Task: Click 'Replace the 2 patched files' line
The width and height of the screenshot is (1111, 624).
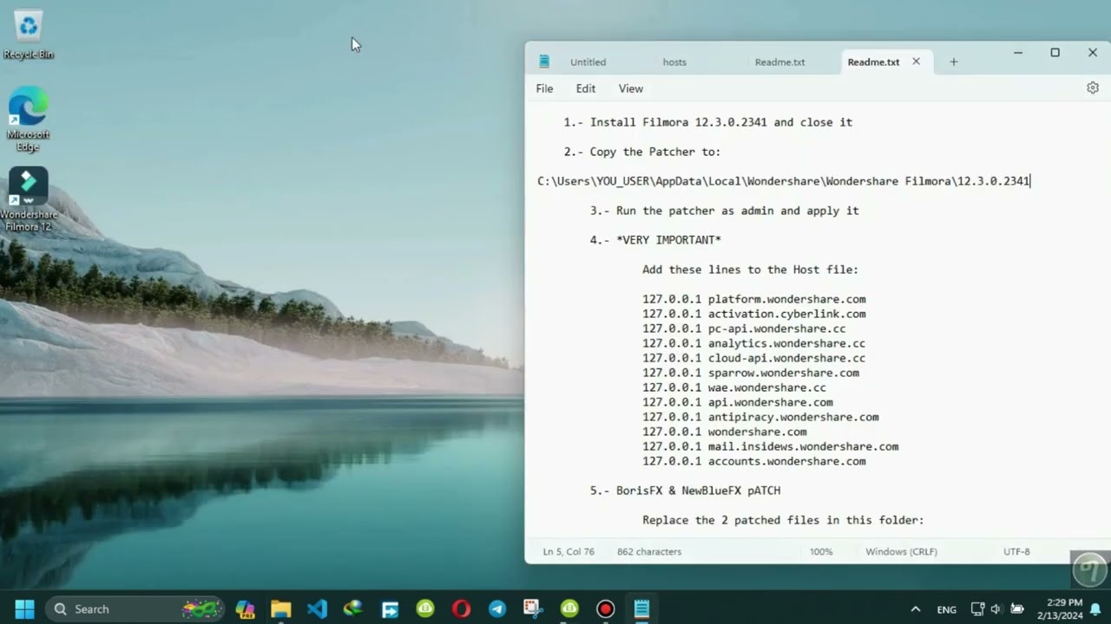Action: click(783, 520)
